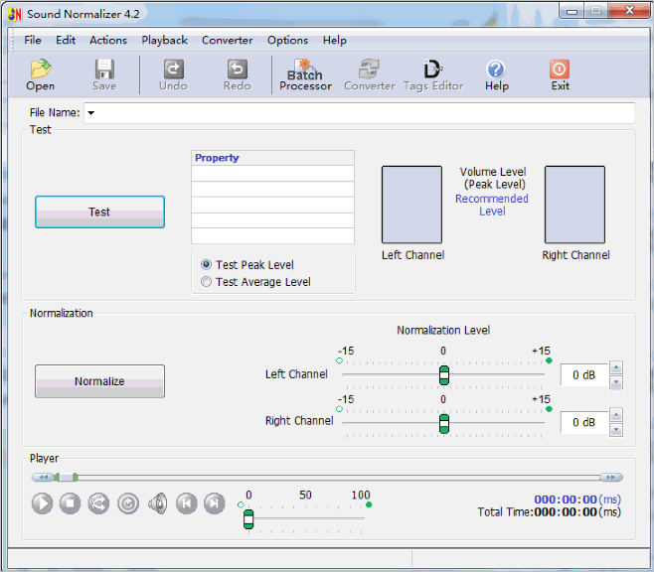Click the player volume slider handle
The height and width of the screenshot is (572, 654).
click(248, 519)
